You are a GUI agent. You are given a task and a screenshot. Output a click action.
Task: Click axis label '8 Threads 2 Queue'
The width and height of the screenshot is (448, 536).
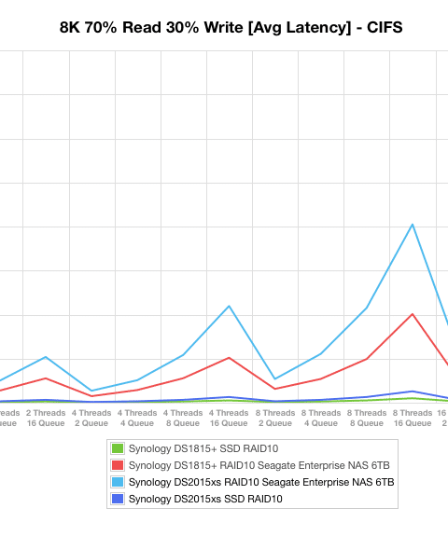click(x=275, y=418)
